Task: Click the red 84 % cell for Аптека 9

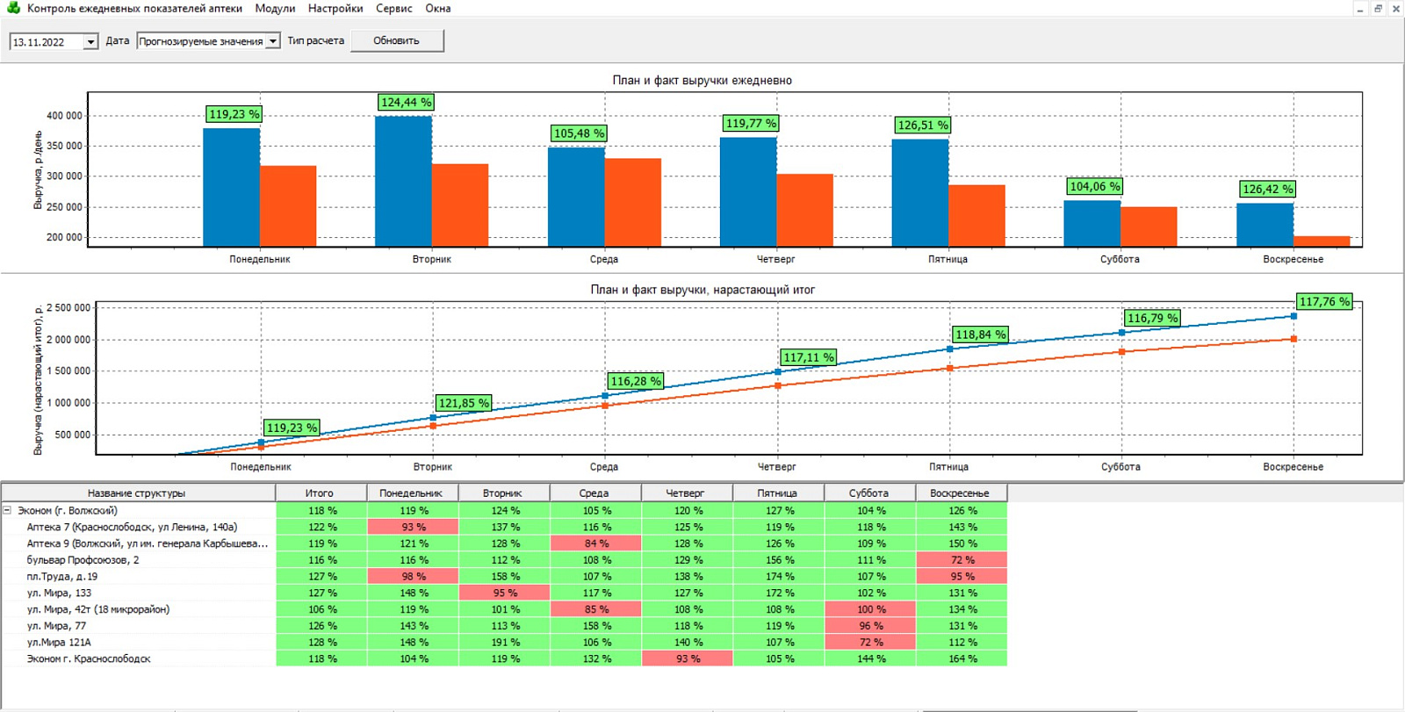Action: [595, 543]
